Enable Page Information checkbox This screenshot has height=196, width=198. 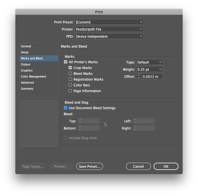point(70,91)
